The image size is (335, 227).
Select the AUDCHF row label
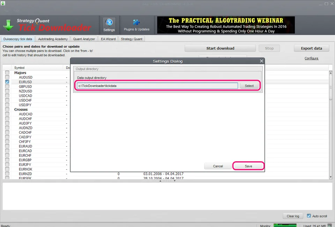pos(25,119)
